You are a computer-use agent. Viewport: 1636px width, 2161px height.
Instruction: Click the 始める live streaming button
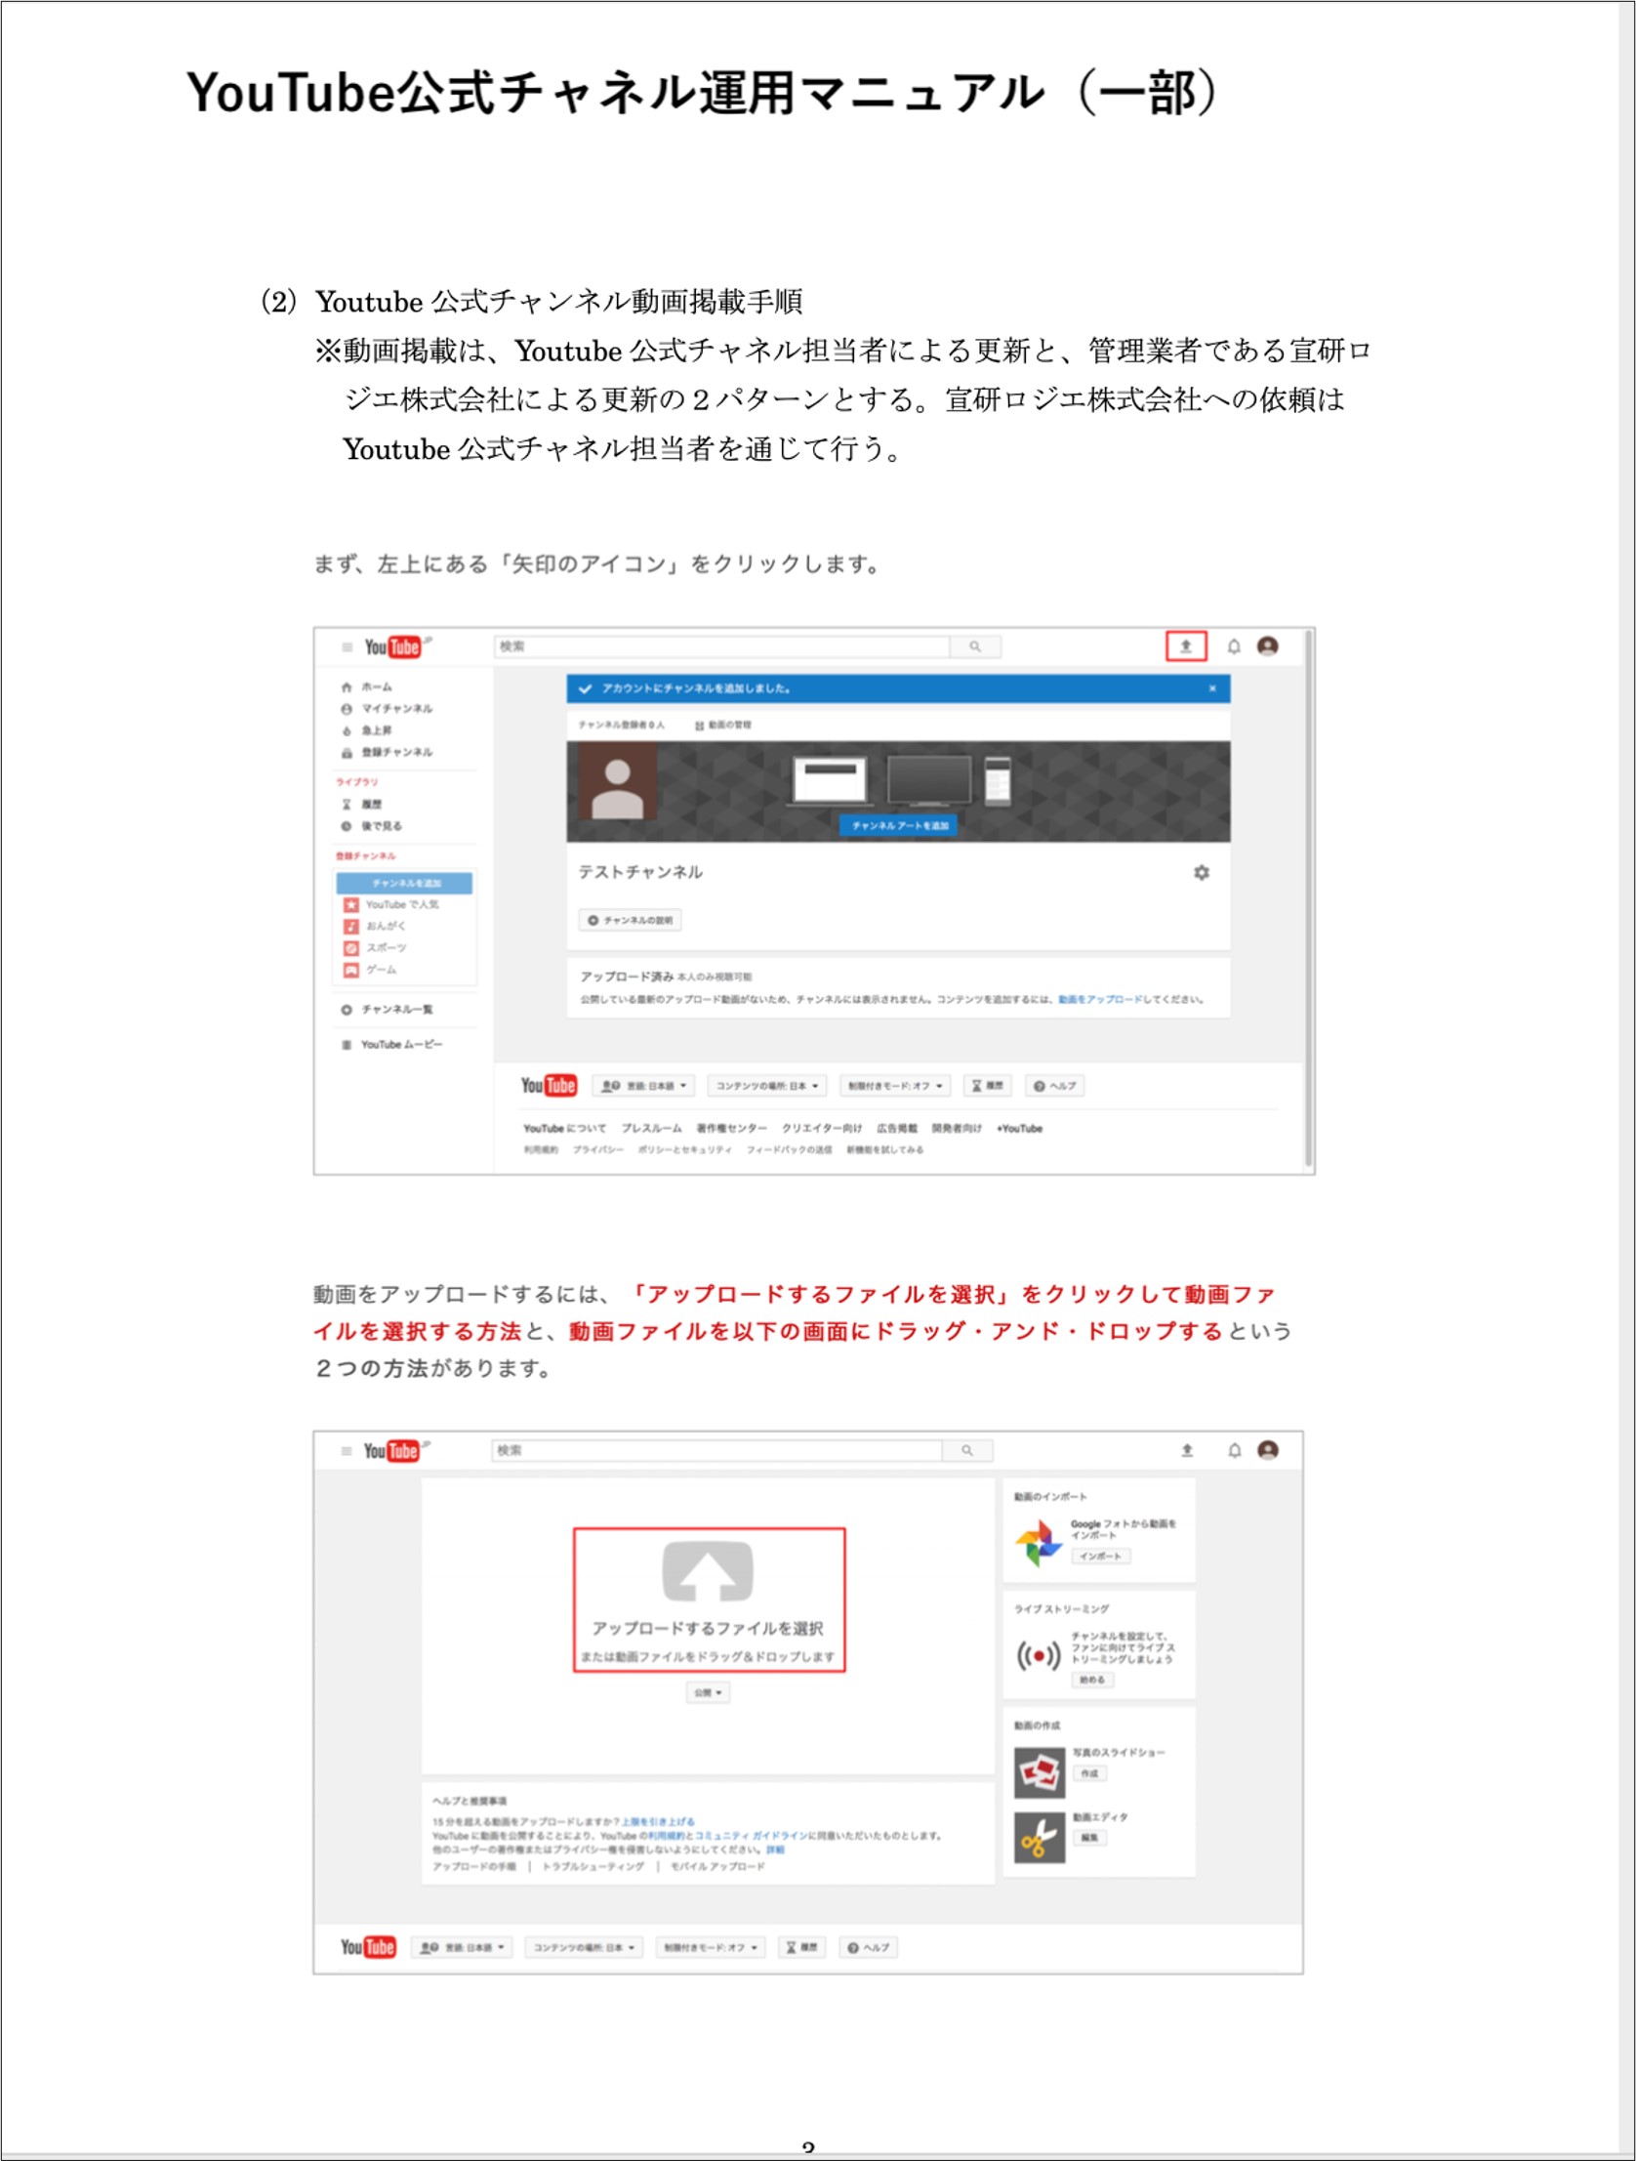(x=1093, y=1681)
